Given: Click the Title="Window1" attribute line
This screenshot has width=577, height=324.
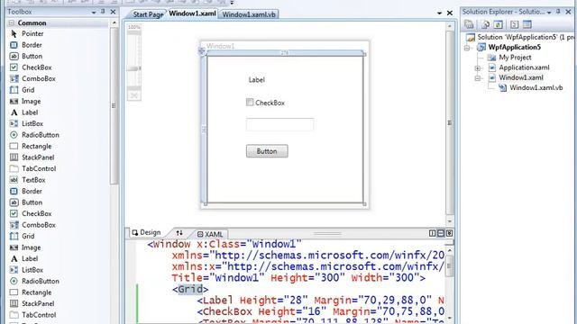Looking at the screenshot, I should pyautogui.click(x=298, y=278).
